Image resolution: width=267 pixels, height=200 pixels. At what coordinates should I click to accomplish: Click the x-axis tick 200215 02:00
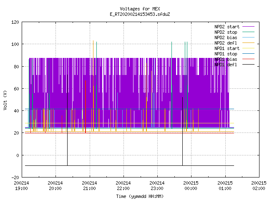pyautogui.click(x=259, y=186)
